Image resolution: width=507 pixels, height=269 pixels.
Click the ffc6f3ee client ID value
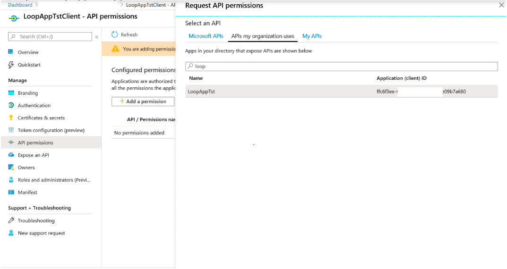tap(421, 92)
